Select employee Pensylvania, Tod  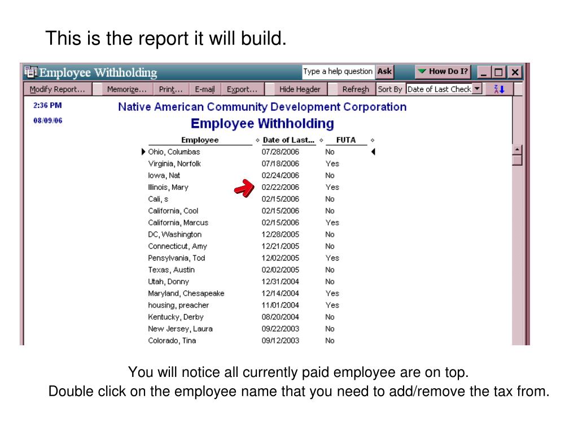pyautogui.click(x=177, y=258)
